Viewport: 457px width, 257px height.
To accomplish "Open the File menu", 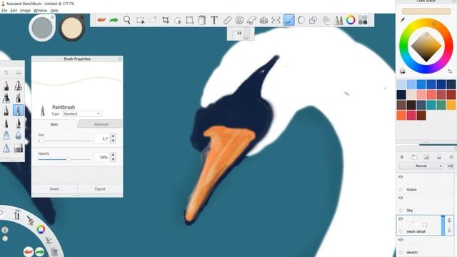I will pyautogui.click(x=4, y=11).
